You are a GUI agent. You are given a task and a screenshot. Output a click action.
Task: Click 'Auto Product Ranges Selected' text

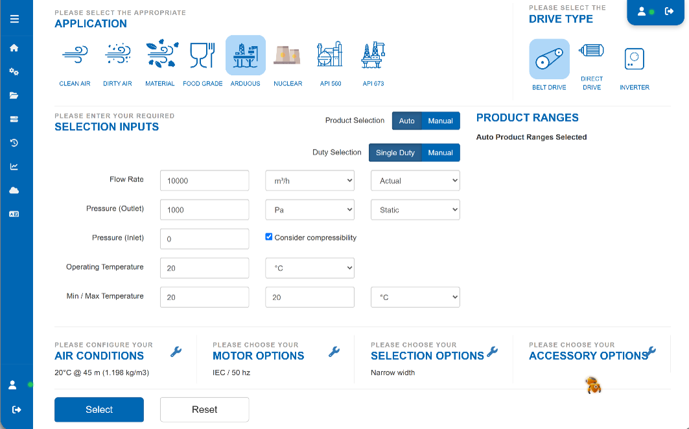click(531, 137)
